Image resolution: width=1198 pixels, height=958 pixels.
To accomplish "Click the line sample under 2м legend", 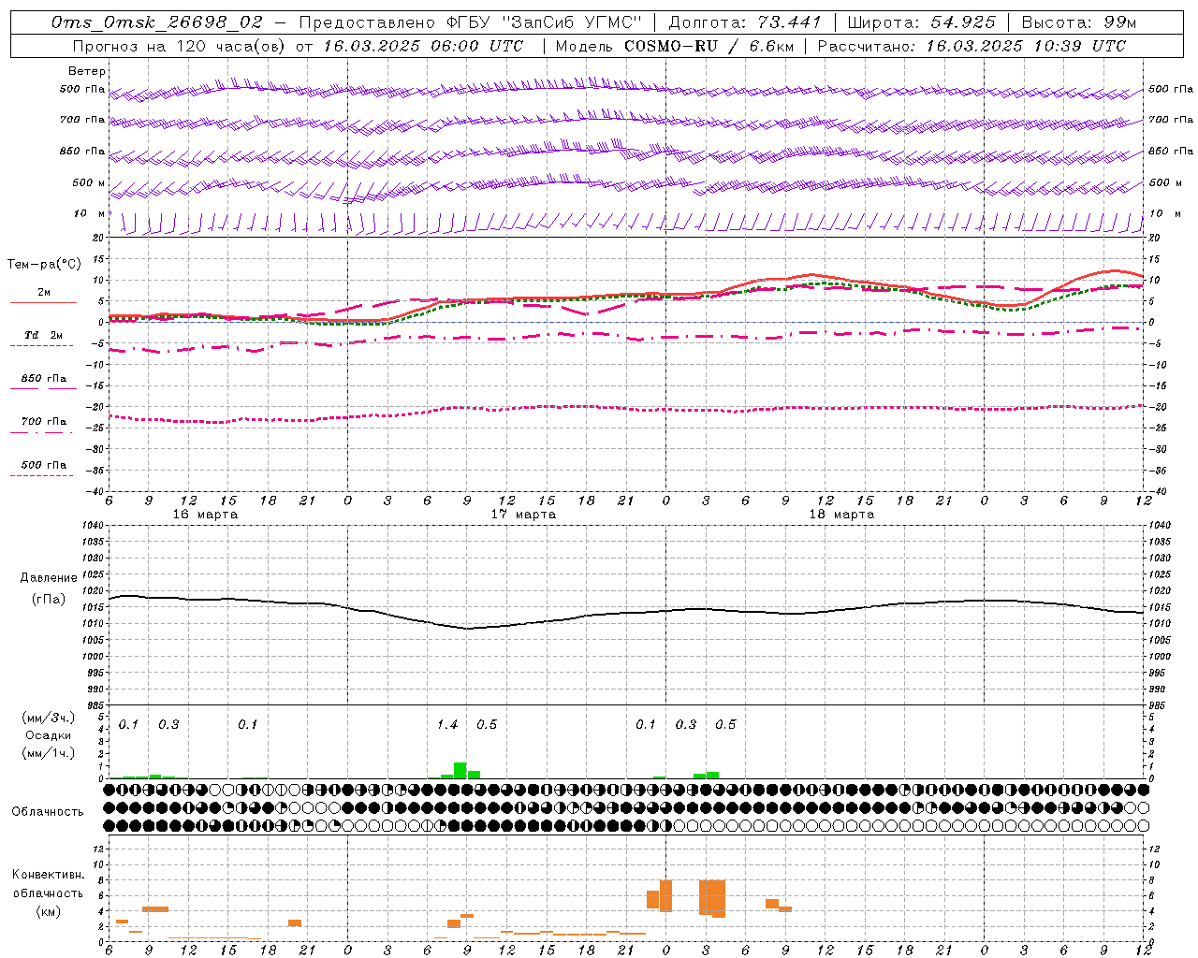I will tap(44, 303).
